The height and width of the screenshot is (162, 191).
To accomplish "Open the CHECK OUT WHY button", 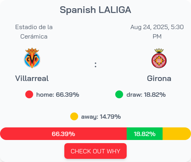I will click(x=95, y=151).
